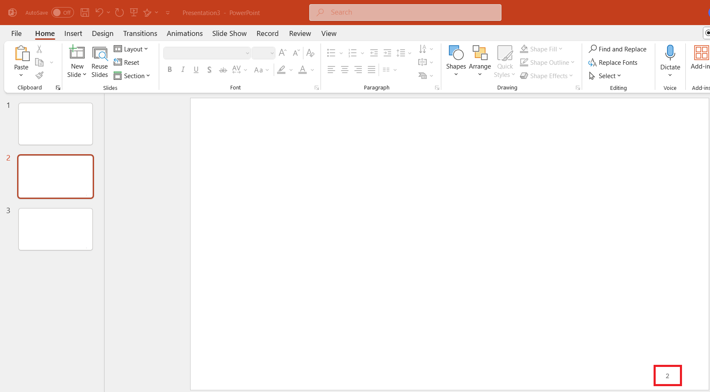The height and width of the screenshot is (392, 710).
Task: Click Replace Fonts
Action: point(613,62)
